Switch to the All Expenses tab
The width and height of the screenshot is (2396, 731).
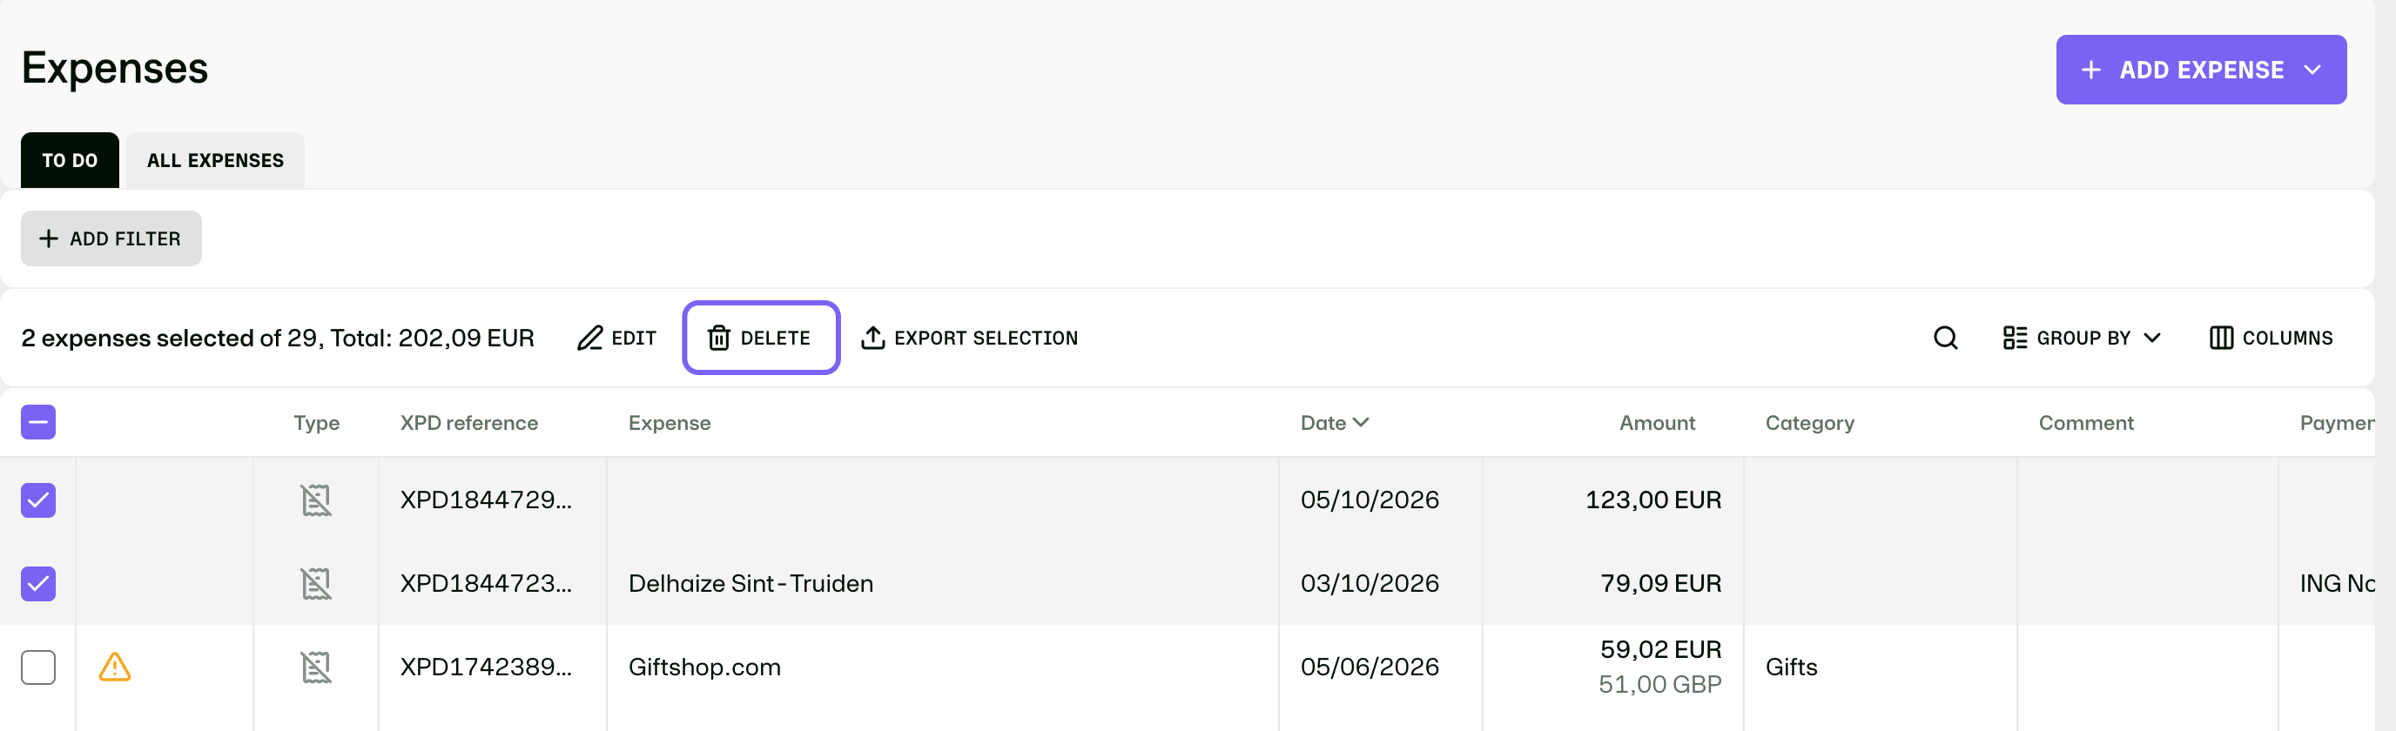pyautogui.click(x=215, y=160)
